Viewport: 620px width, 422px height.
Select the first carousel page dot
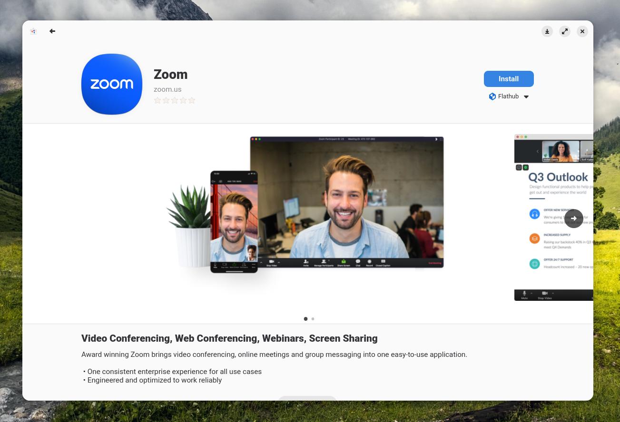pyautogui.click(x=305, y=319)
